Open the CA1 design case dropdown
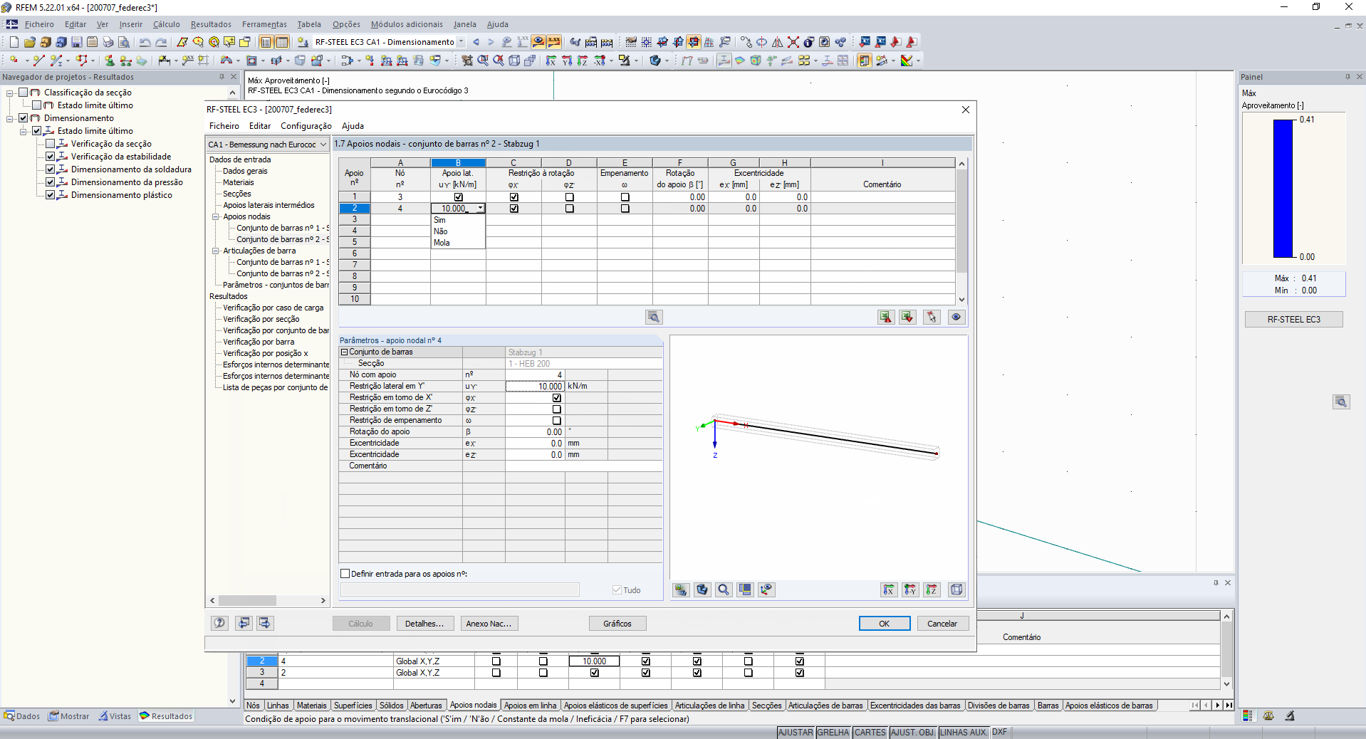This screenshot has width=1366, height=739. point(323,145)
